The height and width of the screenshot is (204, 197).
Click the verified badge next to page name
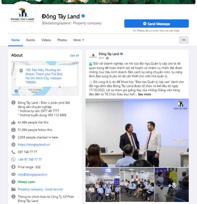[83, 16]
